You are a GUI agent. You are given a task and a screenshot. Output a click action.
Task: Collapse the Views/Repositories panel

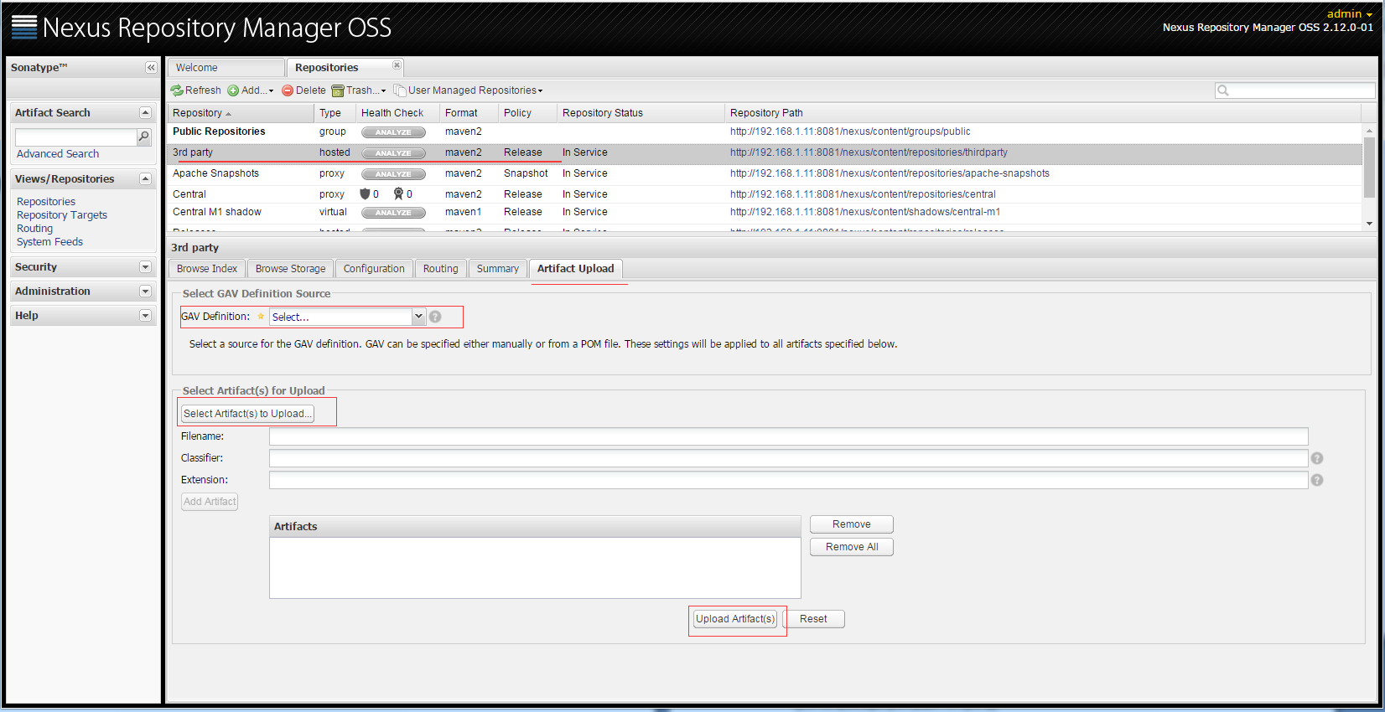pyautogui.click(x=145, y=178)
